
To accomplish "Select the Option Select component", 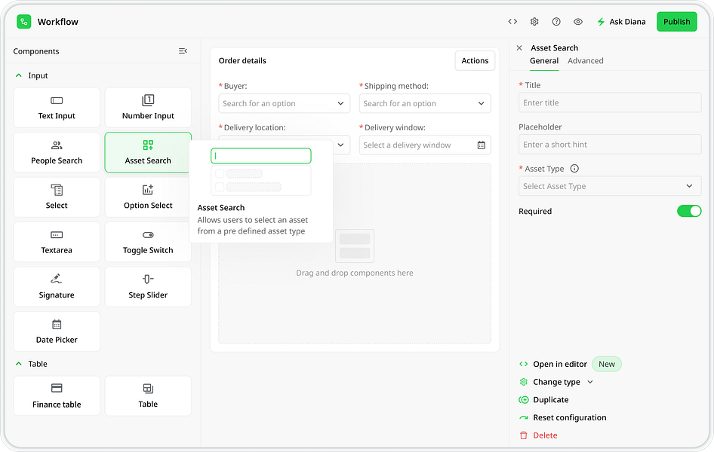I will pyautogui.click(x=148, y=197).
